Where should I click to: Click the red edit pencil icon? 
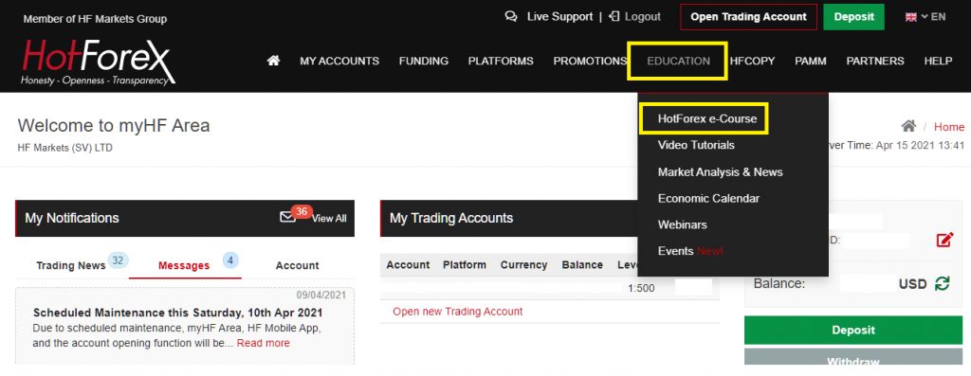[944, 240]
